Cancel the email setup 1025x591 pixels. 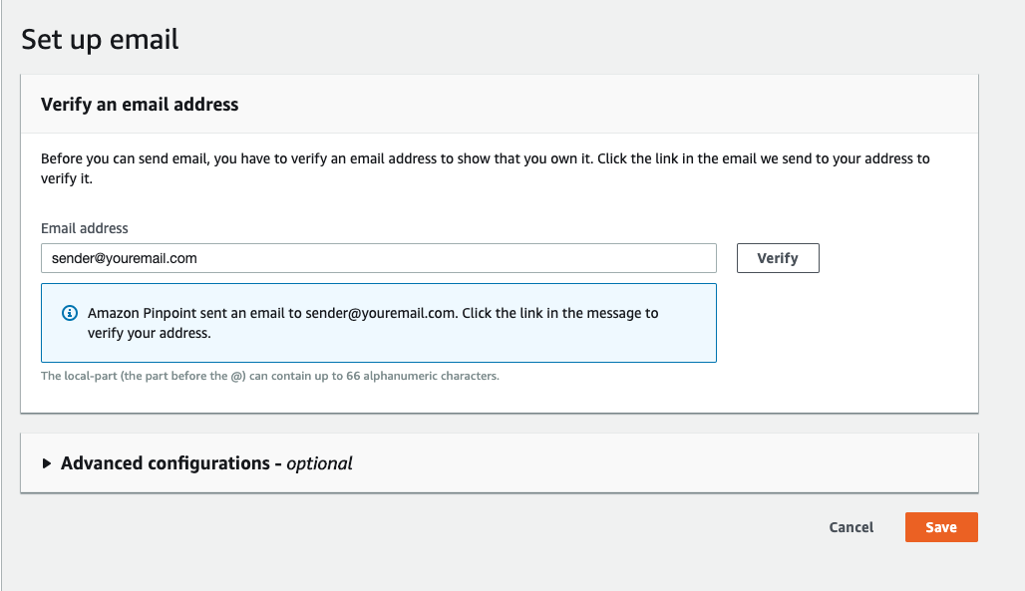coord(852,527)
